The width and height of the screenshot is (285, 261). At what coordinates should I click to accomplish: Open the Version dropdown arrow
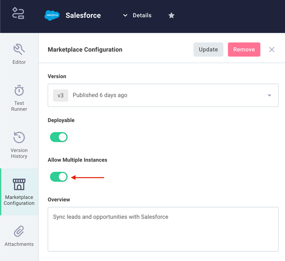tap(269, 95)
